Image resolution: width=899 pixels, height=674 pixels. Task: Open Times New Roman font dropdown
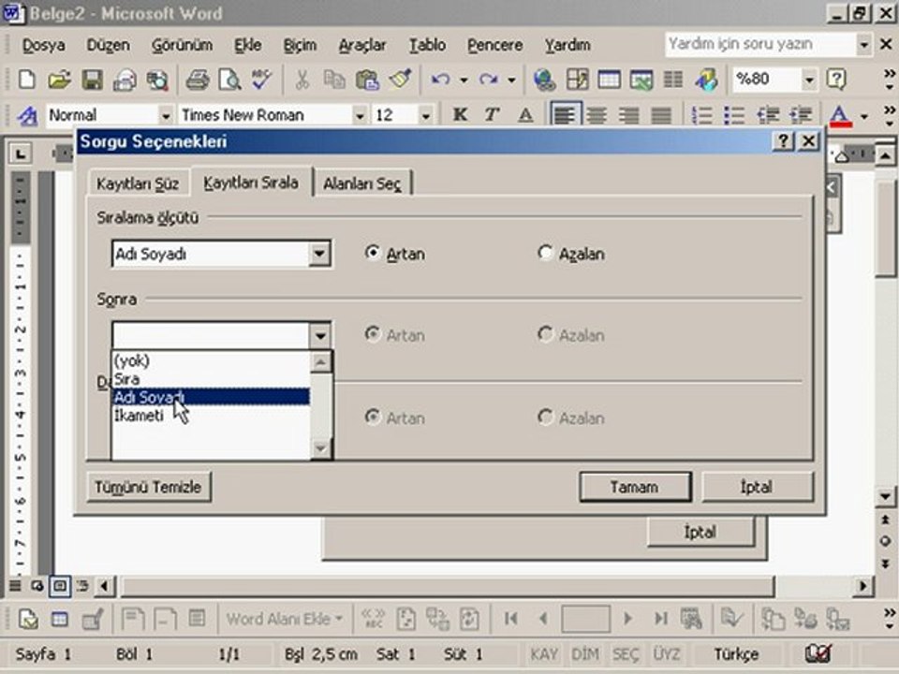pyautogui.click(x=360, y=116)
